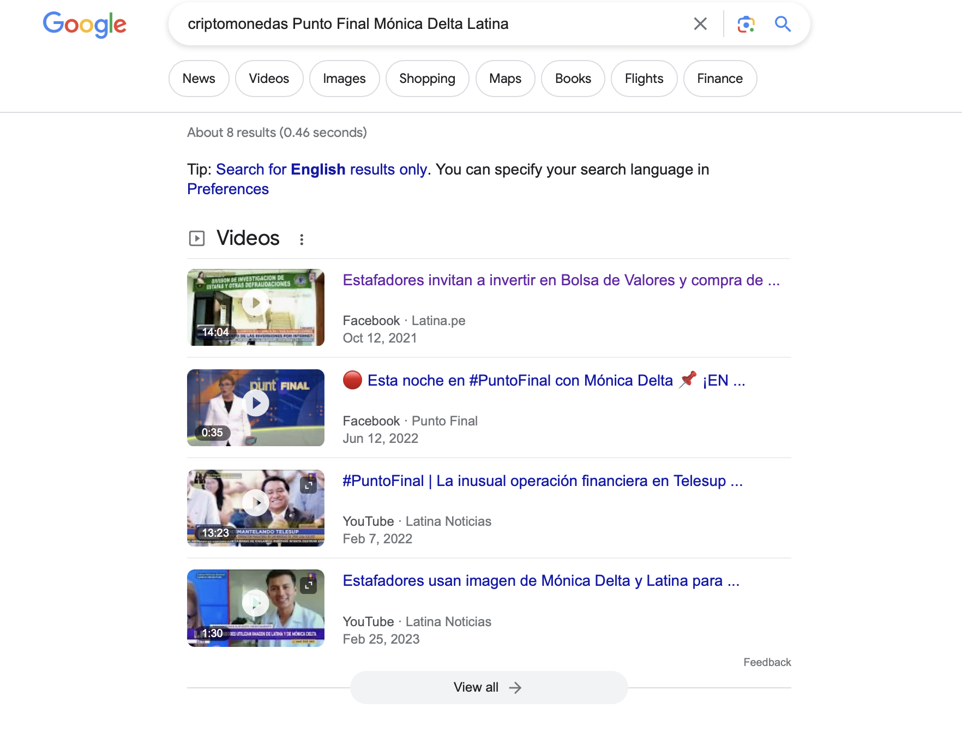Open the Preferences link
Image resolution: width=962 pixels, height=732 pixels.
coord(228,189)
